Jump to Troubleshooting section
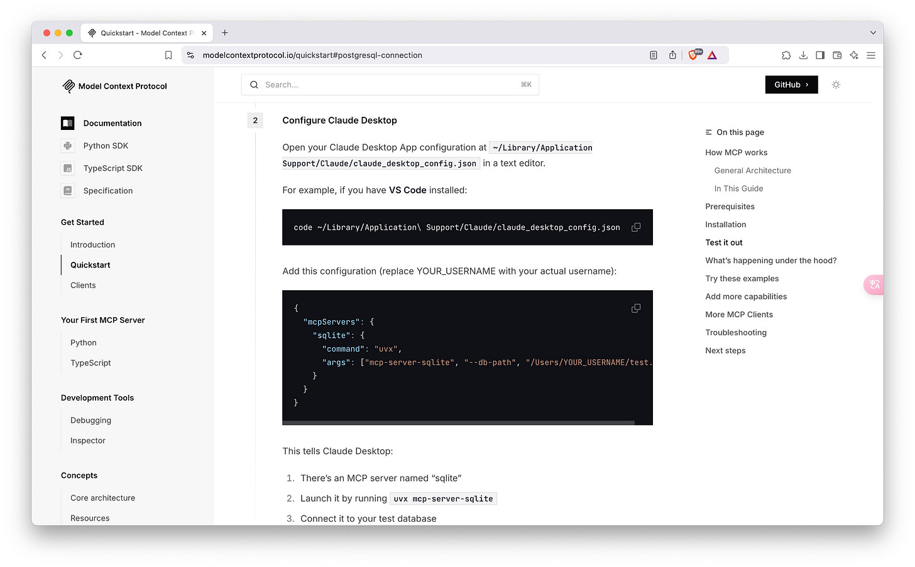Image resolution: width=915 pixels, height=567 pixels. click(735, 333)
